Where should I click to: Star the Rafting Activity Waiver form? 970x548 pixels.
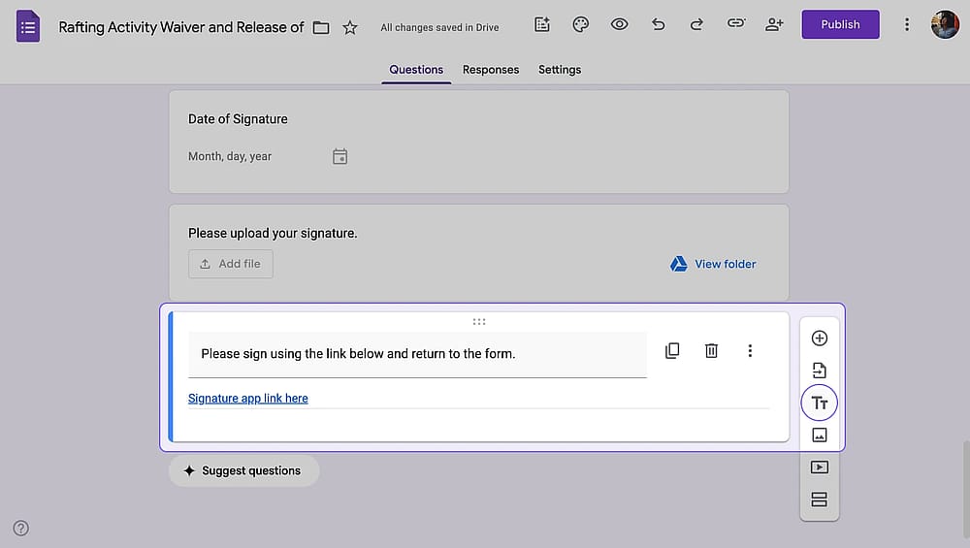point(350,27)
